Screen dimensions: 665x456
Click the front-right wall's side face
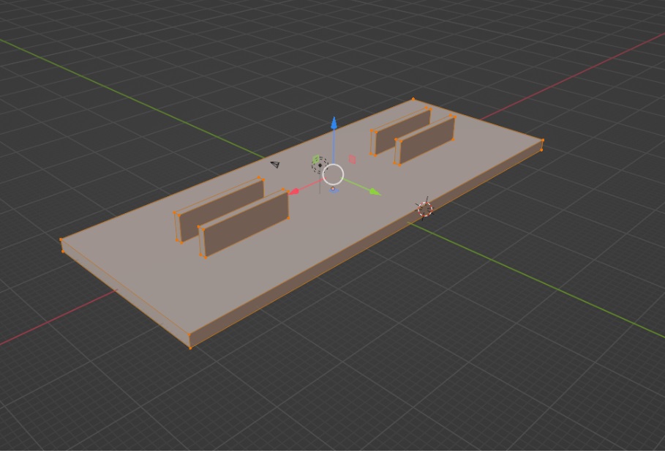point(427,141)
